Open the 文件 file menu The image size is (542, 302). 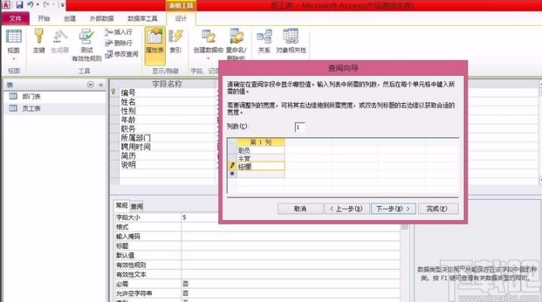(16, 19)
